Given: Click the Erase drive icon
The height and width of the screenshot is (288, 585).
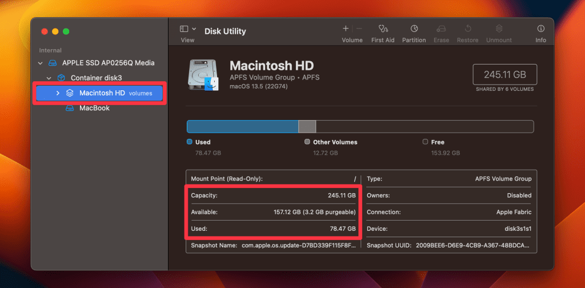Looking at the screenshot, I should tap(442, 29).
